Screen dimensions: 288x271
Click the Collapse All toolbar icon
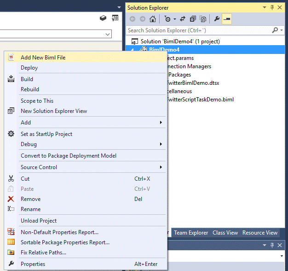193,19
